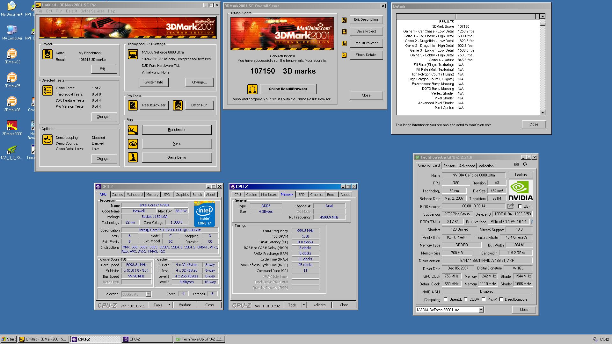Open Tools dropdown arrow in left CPU-Z

coord(169,305)
